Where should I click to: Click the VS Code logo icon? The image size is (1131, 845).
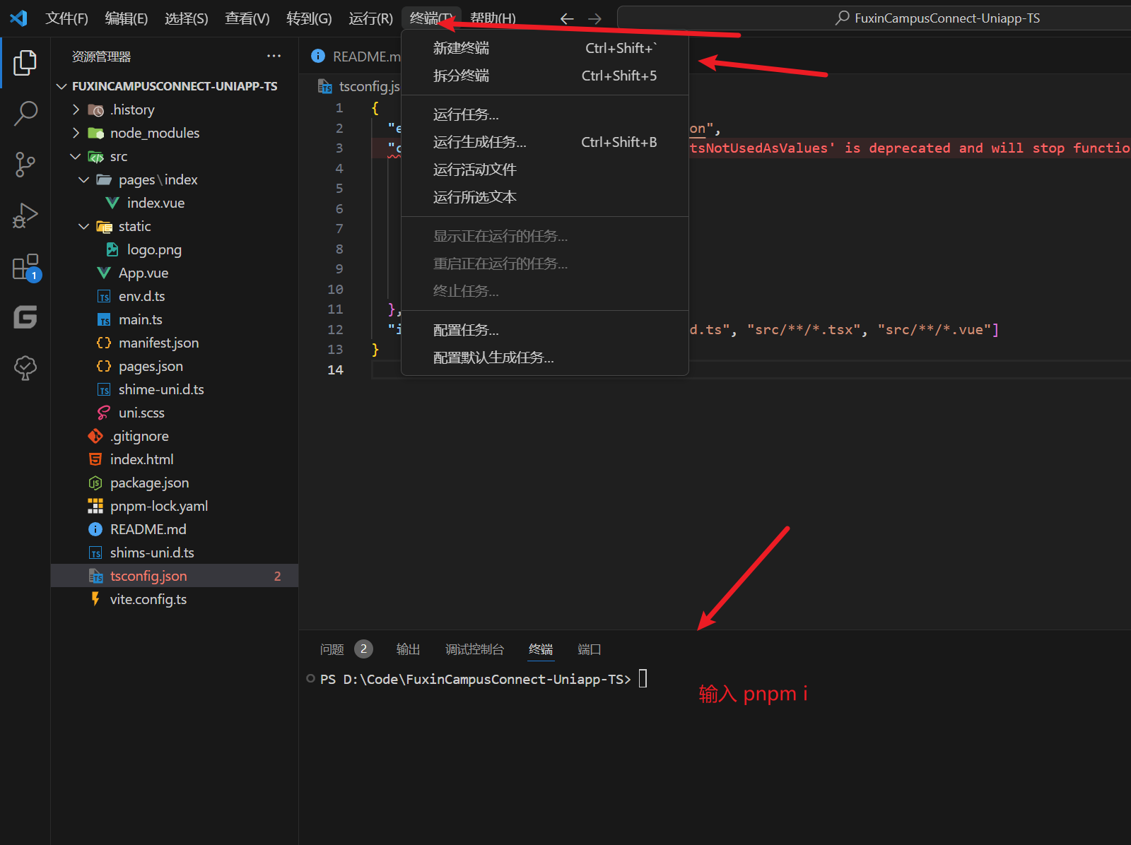click(x=18, y=18)
